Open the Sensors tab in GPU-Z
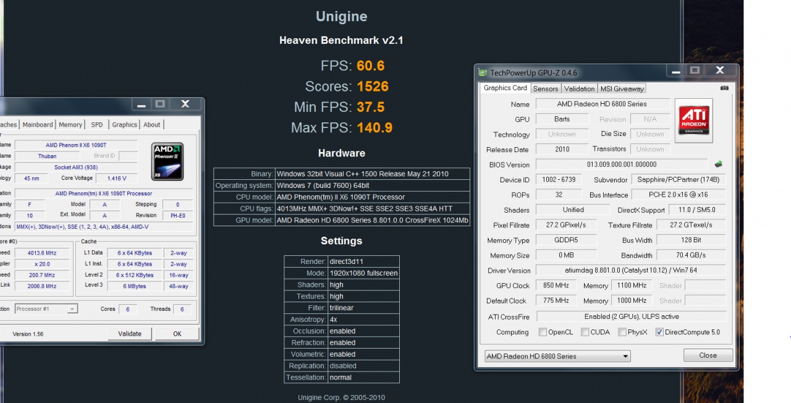This screenshot has height=403, width=791. (x=546, y=88)
